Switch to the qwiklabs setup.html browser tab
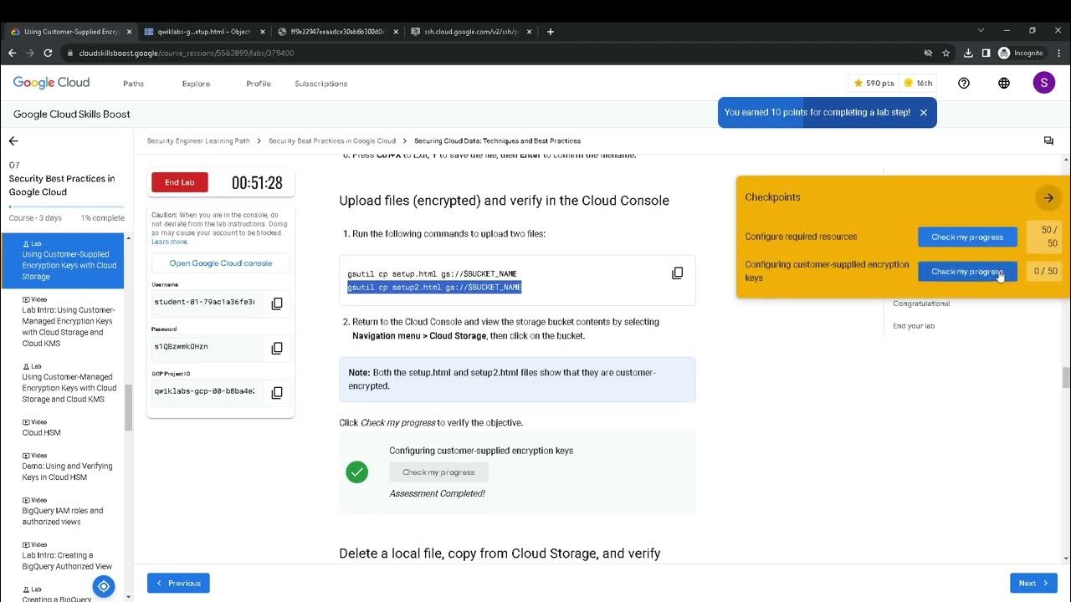This screenshot has height=602, width=1071. point(204,32)
